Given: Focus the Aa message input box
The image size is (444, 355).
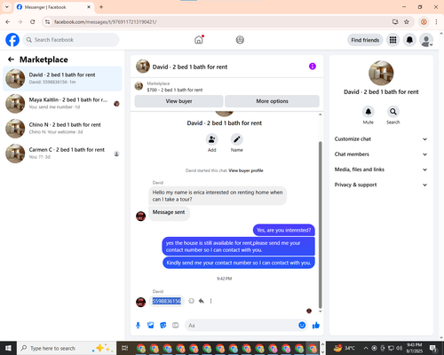Looking at the screenshot, I should click(242, 326).
